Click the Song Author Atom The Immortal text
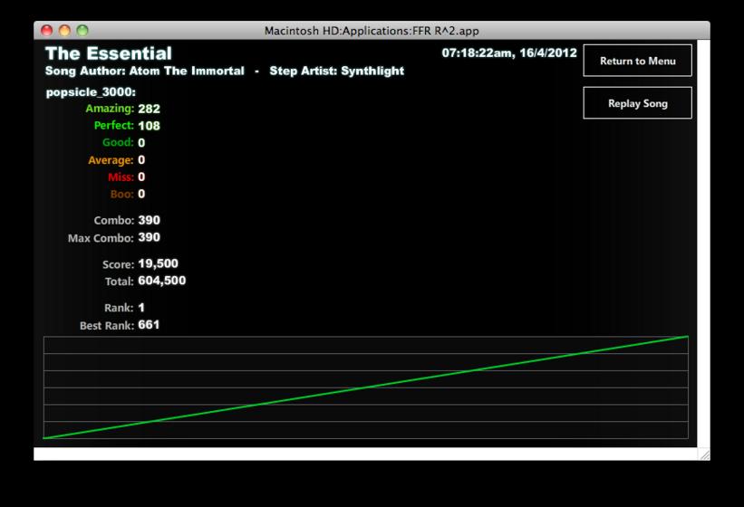 [x=145, y=72]
